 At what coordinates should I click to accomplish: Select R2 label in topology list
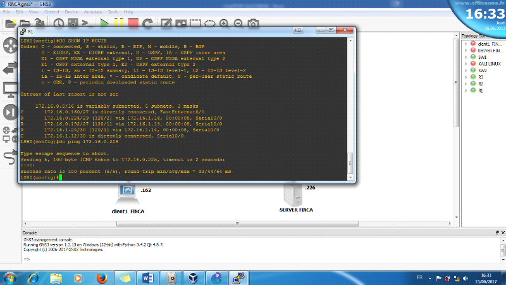click(481, 84)
